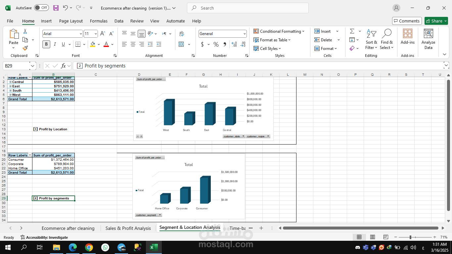Screen dimensions: 452x254
Task: Apply the yellow fill color
Action: pyautogui.click(x=93, y=44)
